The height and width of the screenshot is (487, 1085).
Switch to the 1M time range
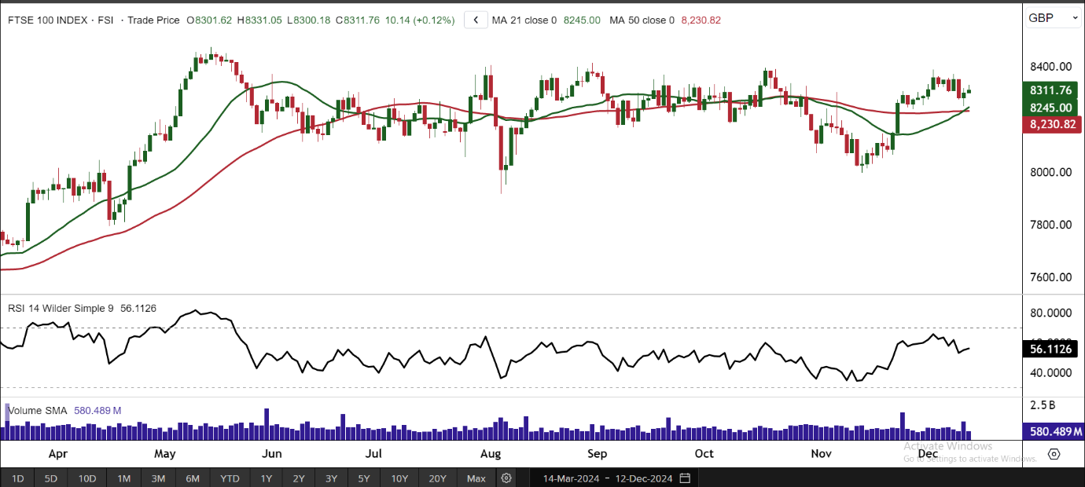[x=124, y=478]
